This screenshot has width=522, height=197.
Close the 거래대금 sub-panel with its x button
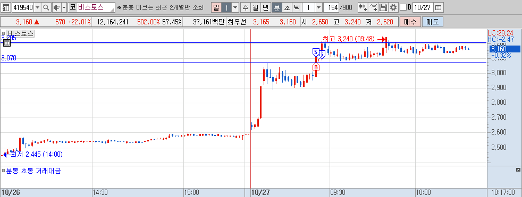[518, 170]
